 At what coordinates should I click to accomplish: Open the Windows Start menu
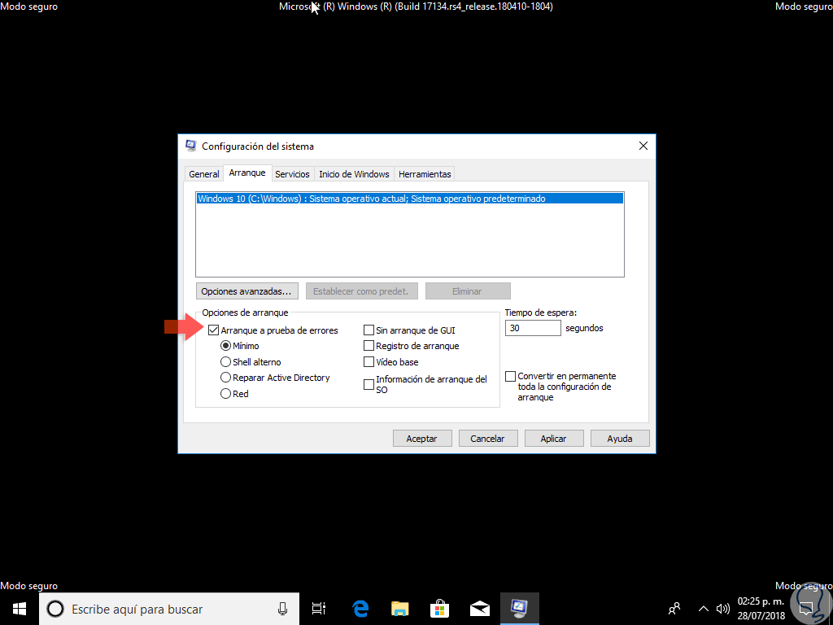click(x=20, y=609)
